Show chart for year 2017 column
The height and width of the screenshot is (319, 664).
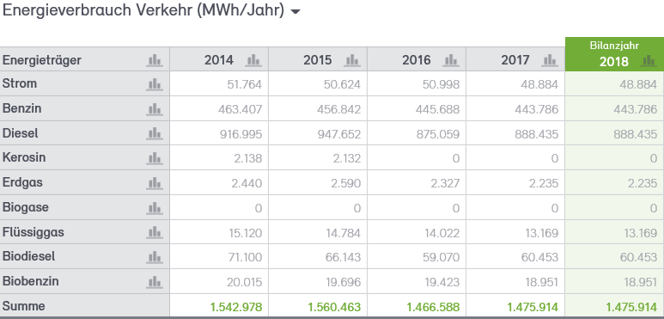pyautogui.click(x=550, y=60)
